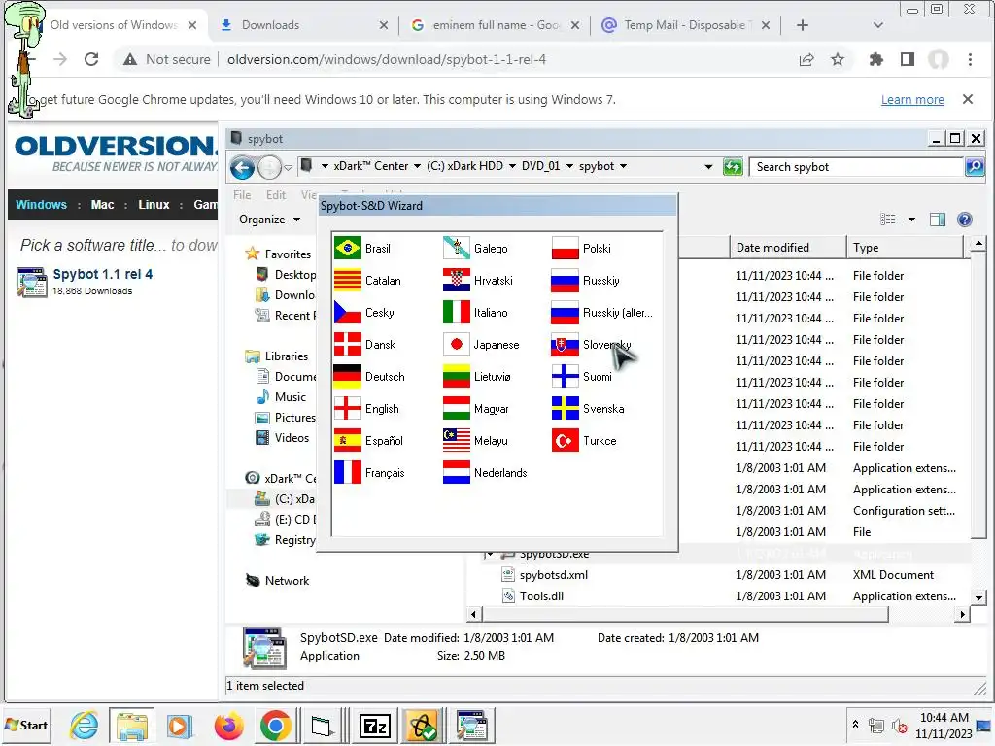
Task: Reload the page in Chrome
Action: coord(91,59)
